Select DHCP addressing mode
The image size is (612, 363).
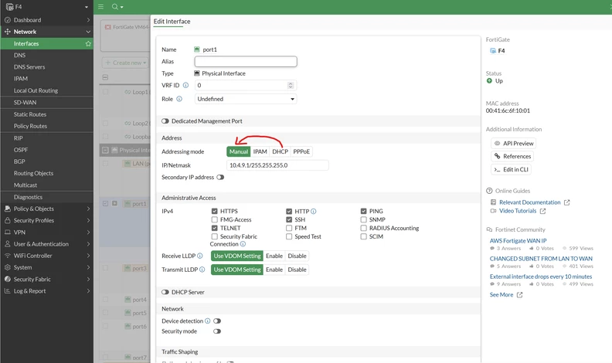click(x=280, y=151)
